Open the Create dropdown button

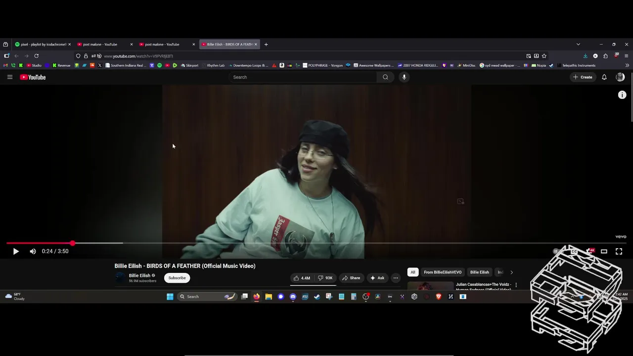(x=583, y=77)
